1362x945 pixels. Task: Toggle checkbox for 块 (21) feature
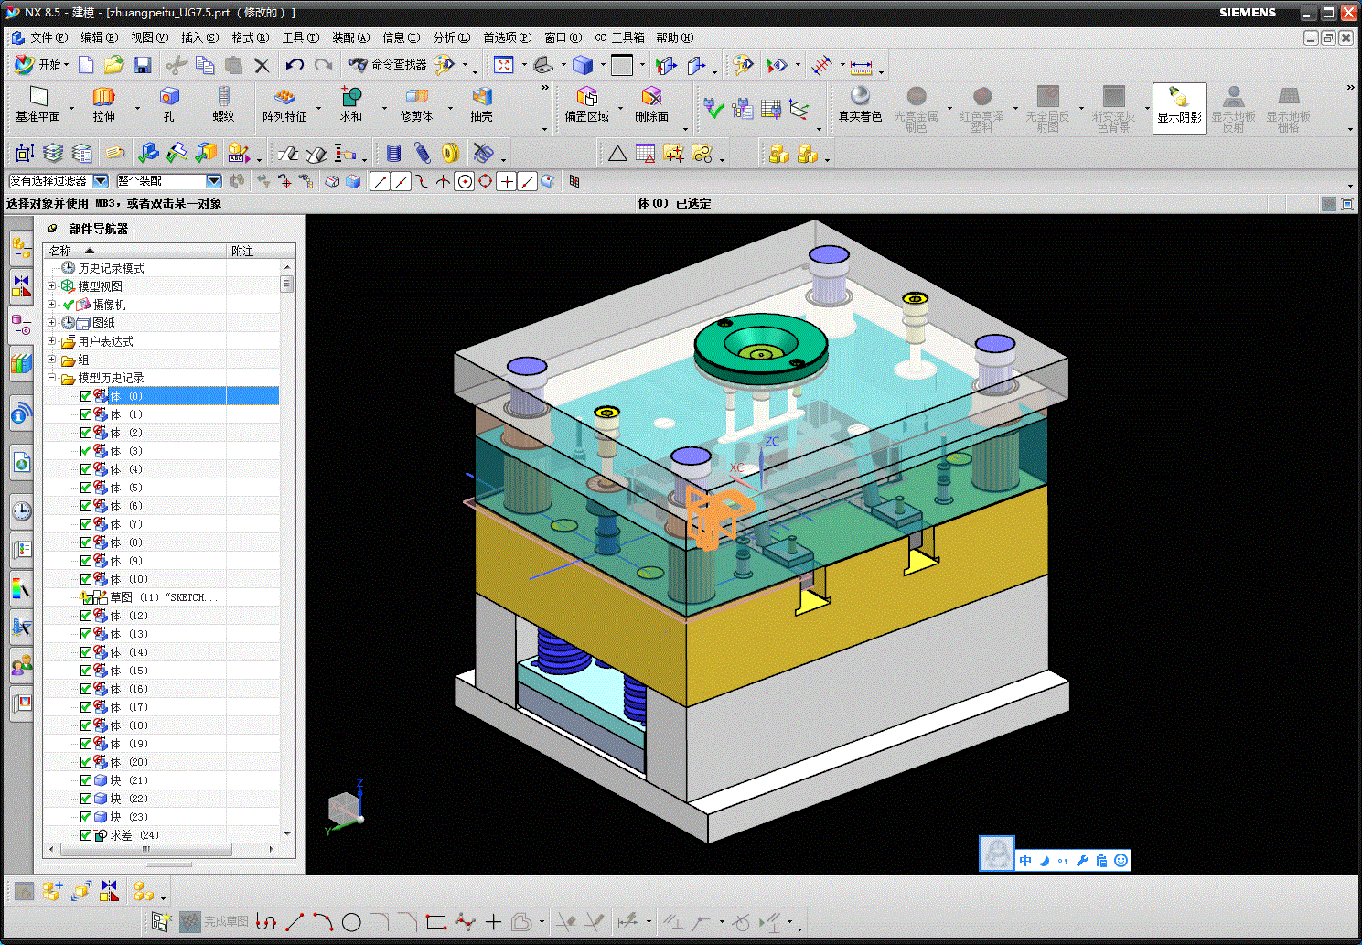pyautogui.click(x=86, y=780)
